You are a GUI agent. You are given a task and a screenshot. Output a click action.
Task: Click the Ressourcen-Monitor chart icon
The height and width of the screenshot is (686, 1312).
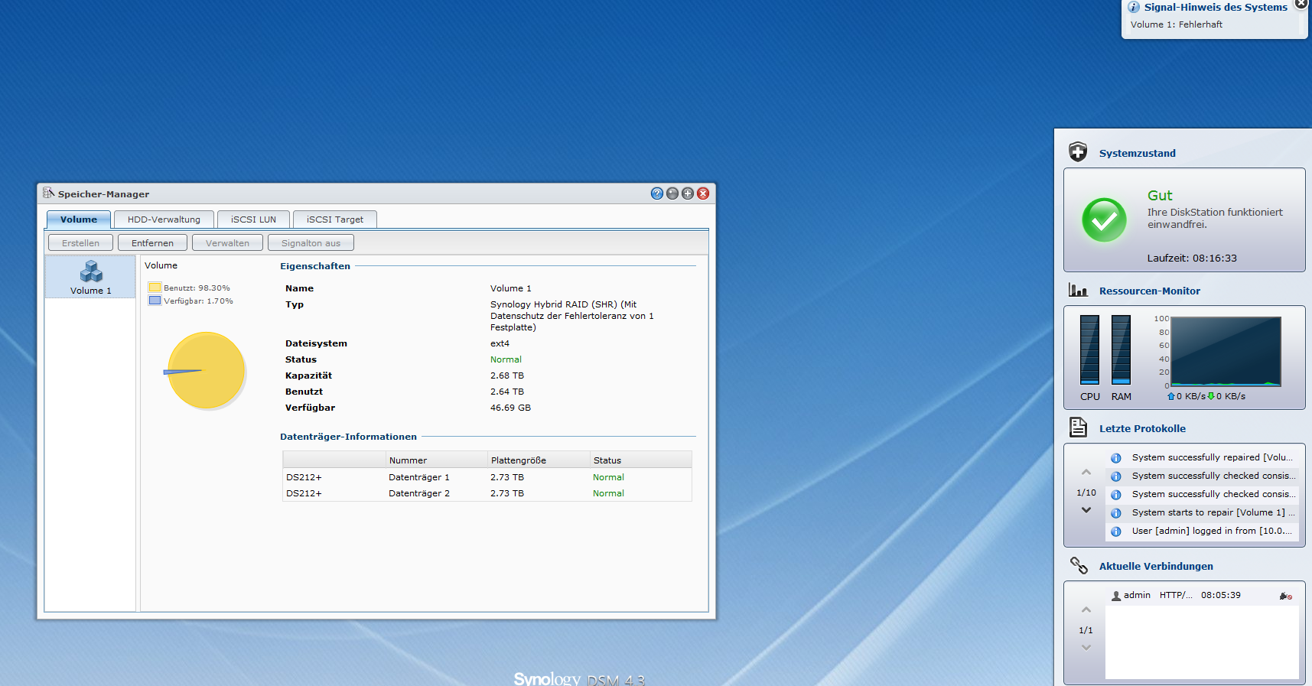1078,290
